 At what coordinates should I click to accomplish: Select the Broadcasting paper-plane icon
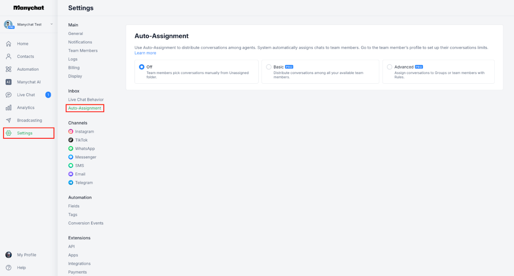coord(8,120)
